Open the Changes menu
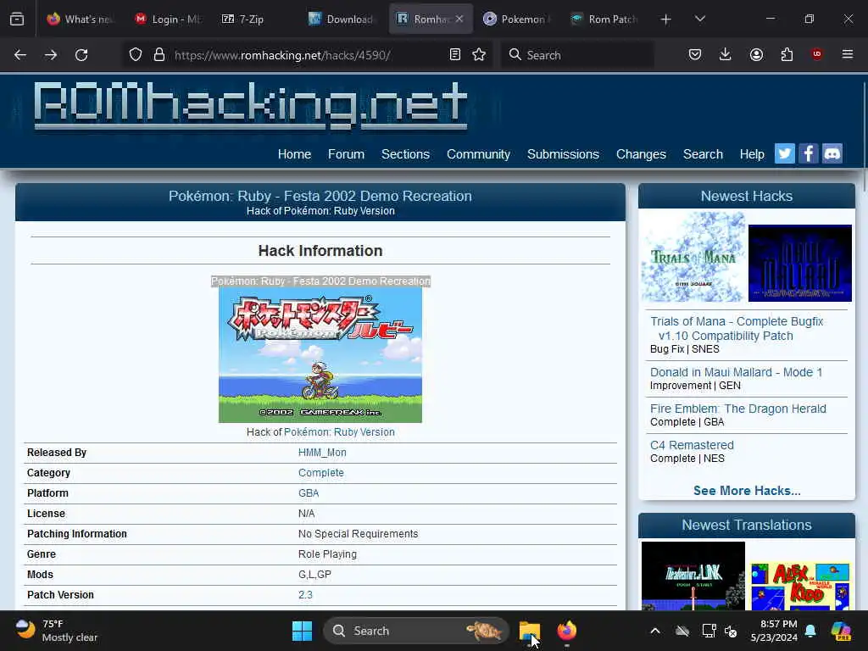The height and width of the screenshot is (651, 868). click(641, 154)
